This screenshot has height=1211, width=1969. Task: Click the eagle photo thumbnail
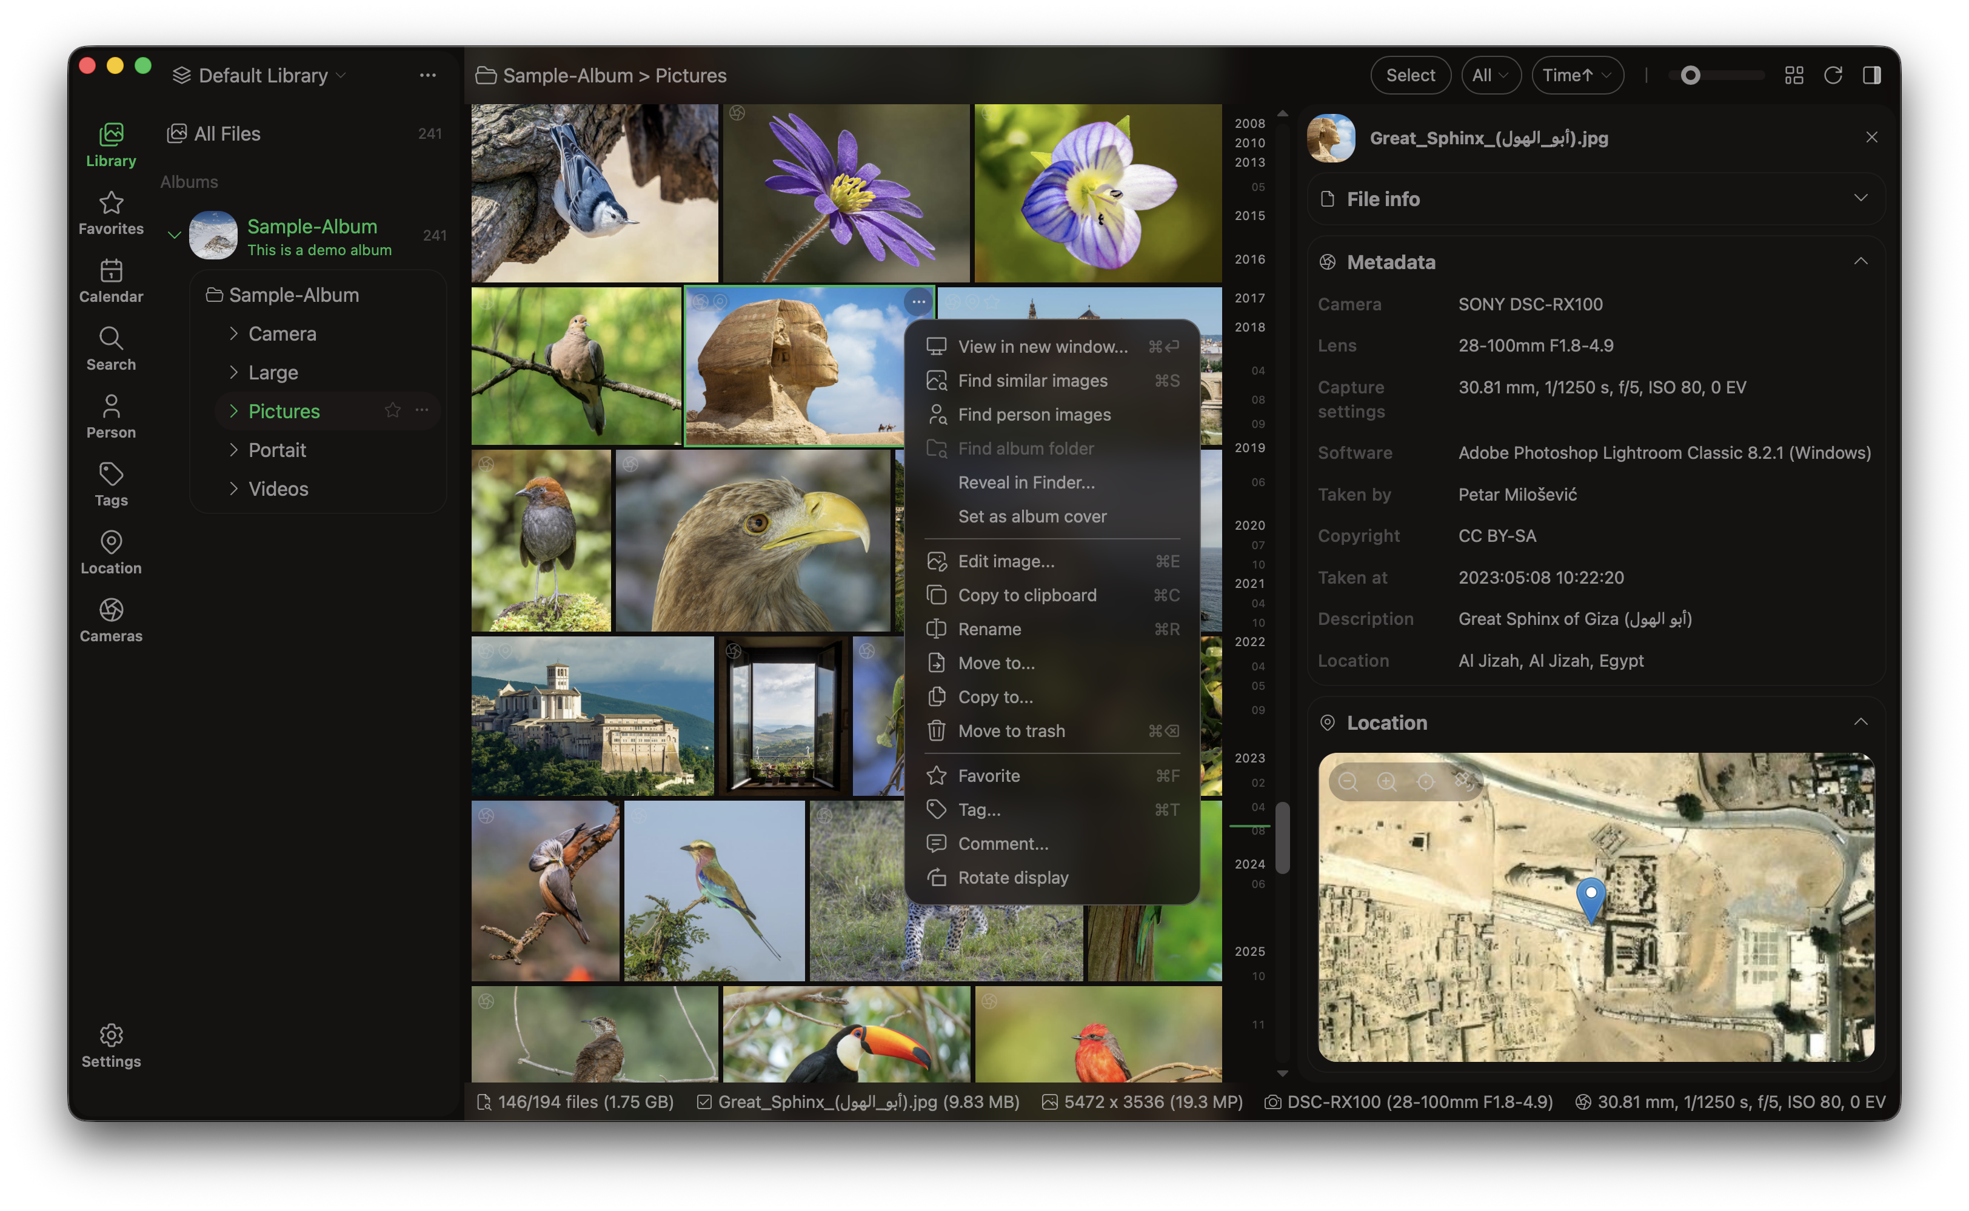click(x=753, y=541)
